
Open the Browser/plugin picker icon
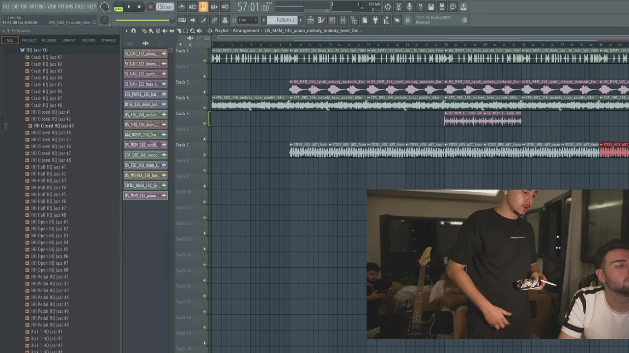354,20
